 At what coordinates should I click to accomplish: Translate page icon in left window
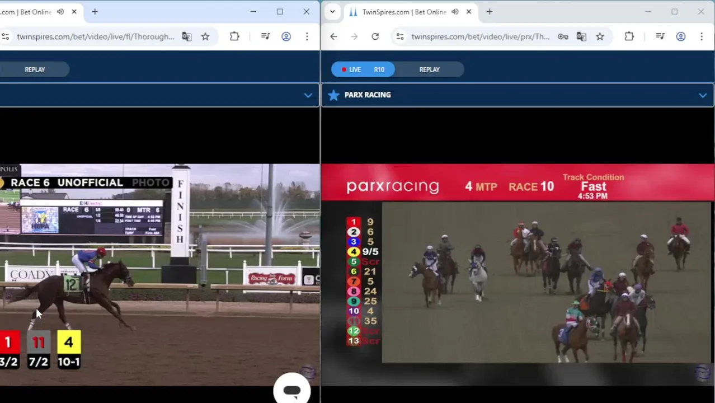(187, 36)
